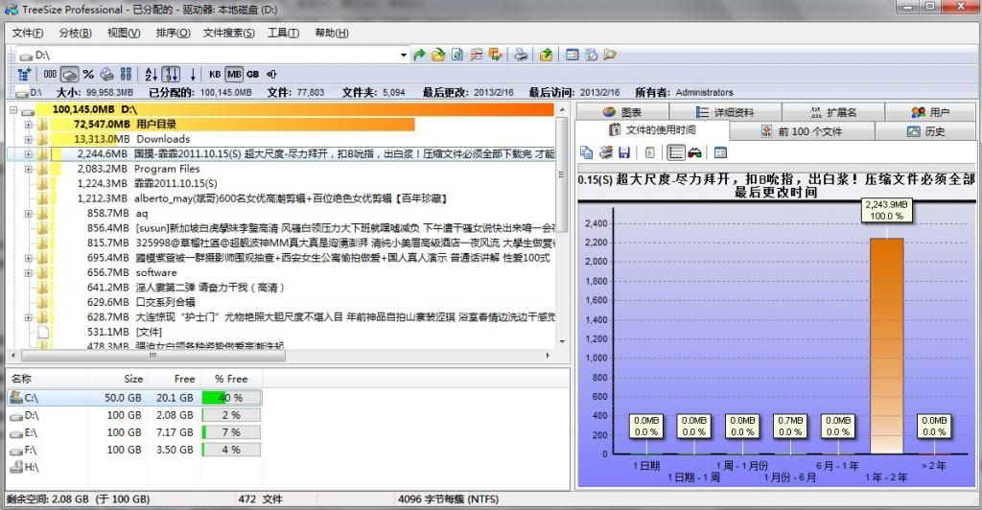982x510 pixels.
Task: Click the move items folder icon
Action: tap(496, 55)
